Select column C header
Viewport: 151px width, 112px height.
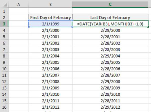coord(110,5)
